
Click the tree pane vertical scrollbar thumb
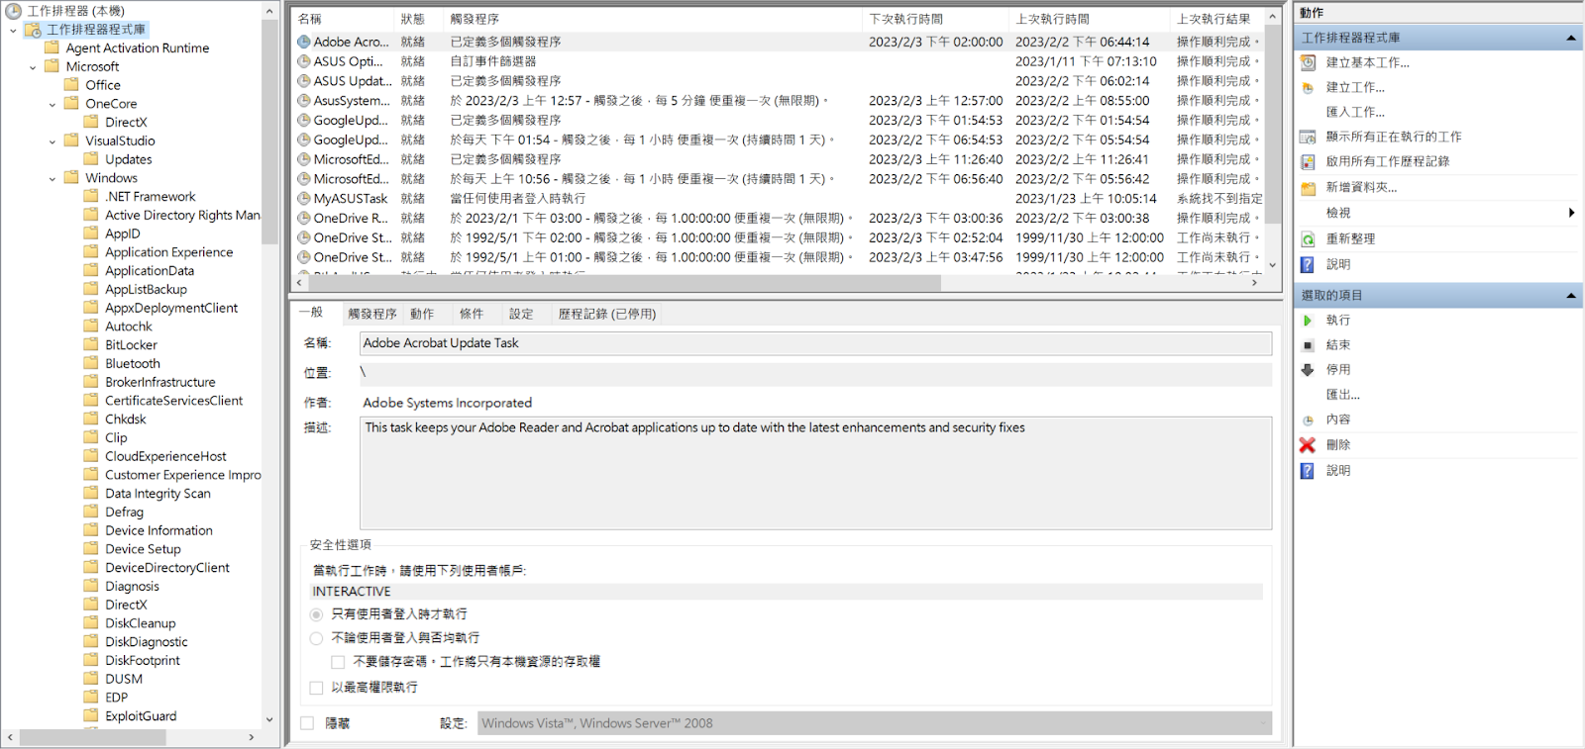pos(269,132)
